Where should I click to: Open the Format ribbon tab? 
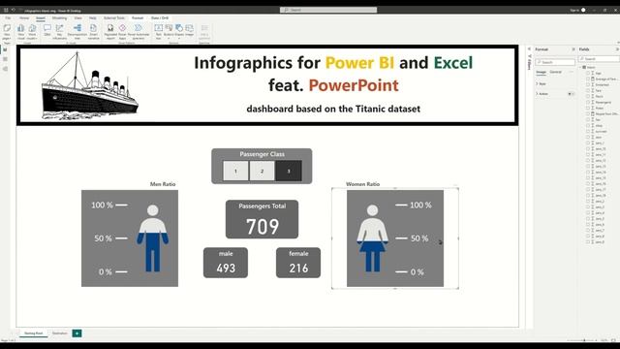point(138,18)
